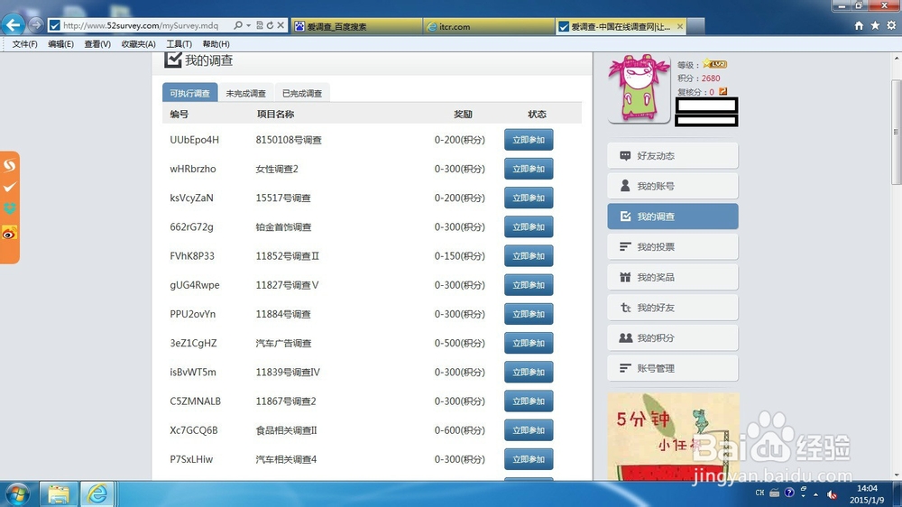Click 立即参加 for 铂金首饰调查
Screen dimensions: 902x507
[x=529, y=226]
